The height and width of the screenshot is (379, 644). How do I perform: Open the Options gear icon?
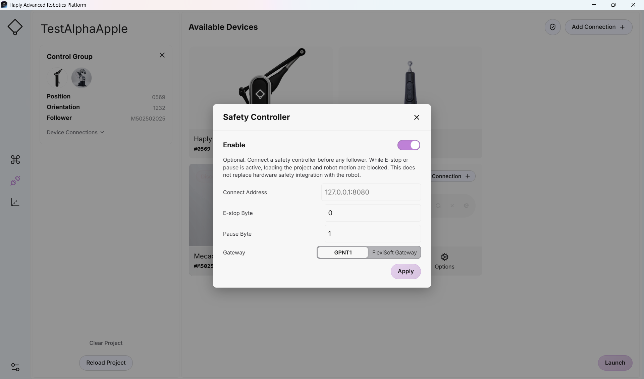(x=444, y=257)
